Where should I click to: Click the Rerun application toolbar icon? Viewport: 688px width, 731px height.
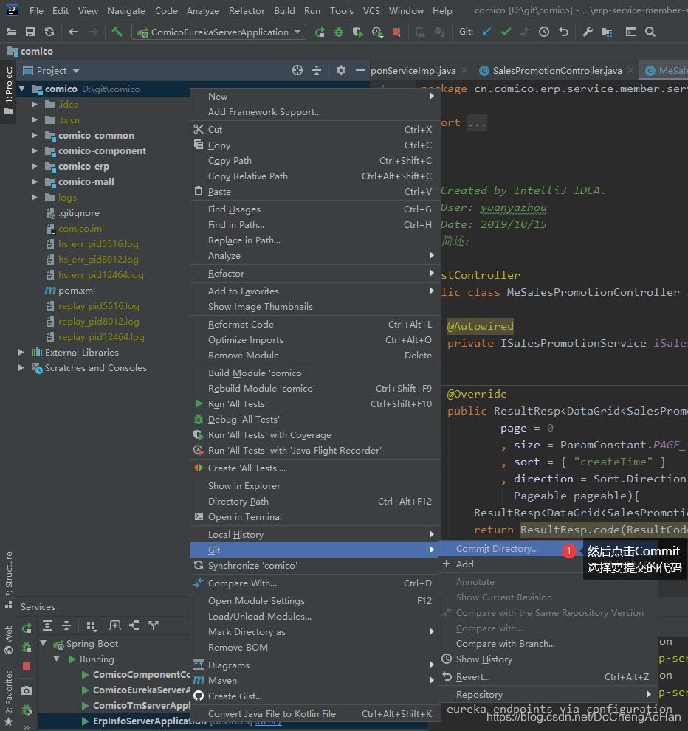[320, 32]
